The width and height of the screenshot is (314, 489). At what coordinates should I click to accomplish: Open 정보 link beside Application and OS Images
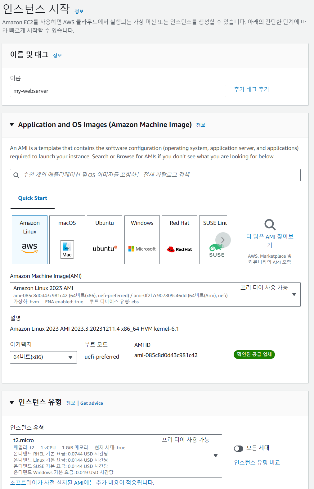201,125
